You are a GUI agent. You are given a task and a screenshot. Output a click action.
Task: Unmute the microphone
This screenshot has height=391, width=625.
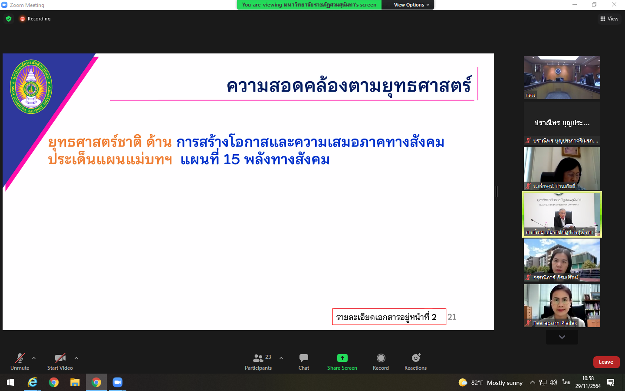tap(20, 361)
